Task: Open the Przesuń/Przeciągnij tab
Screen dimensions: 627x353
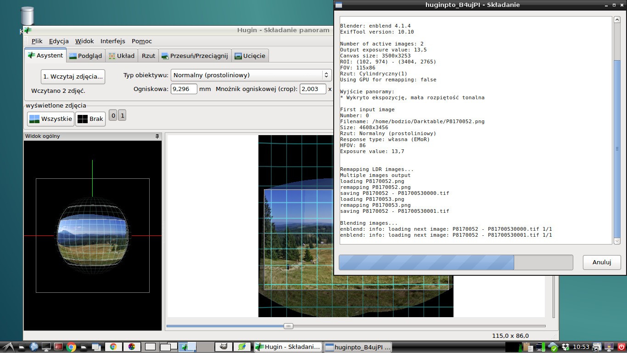Action: (x=194, y=56)
